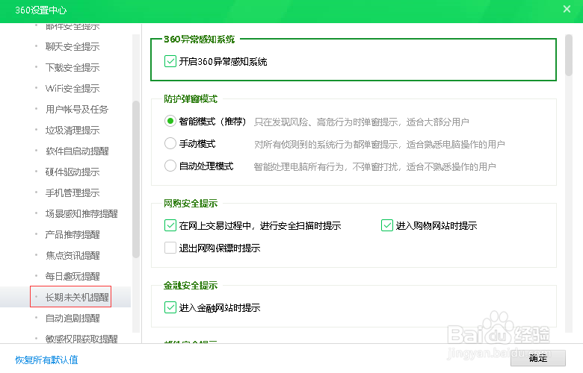This screenshot has width=583, height=373.
Task: Select 自动处理模式 radio option
Action: pyautogui.click(x=170, y=166)
